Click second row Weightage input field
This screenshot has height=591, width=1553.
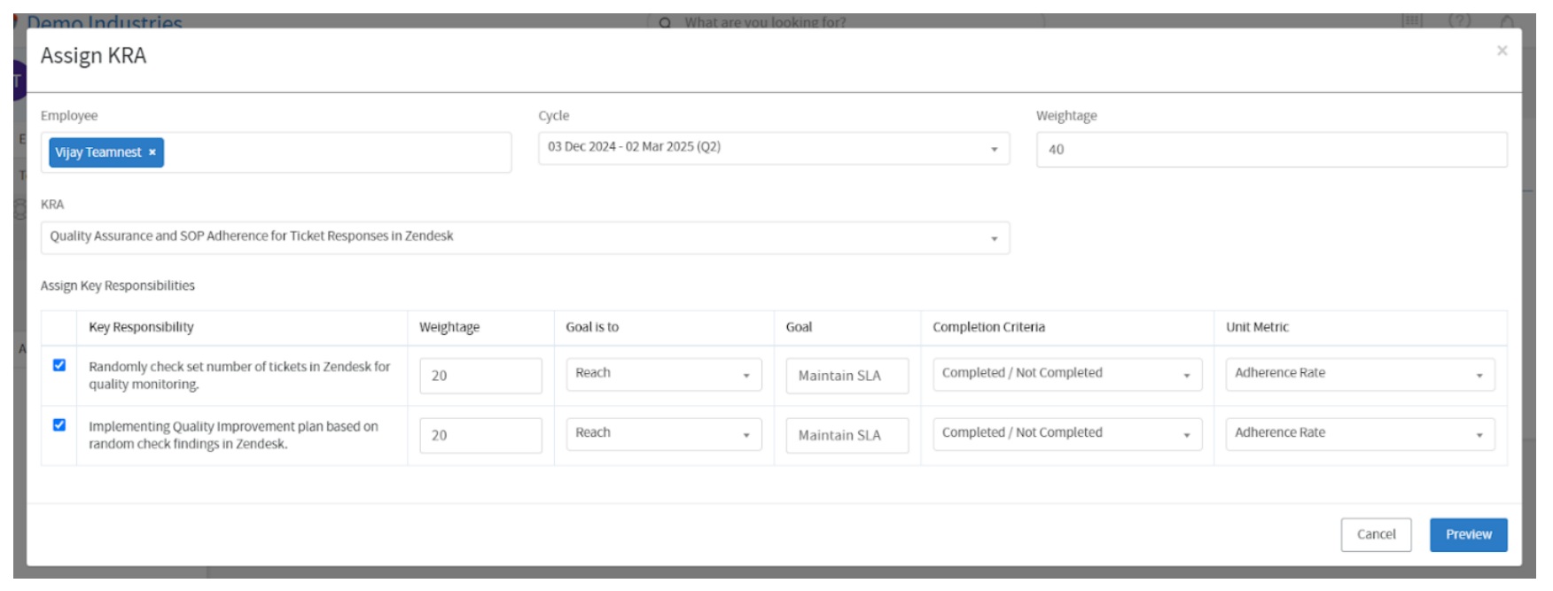[480, 436]
